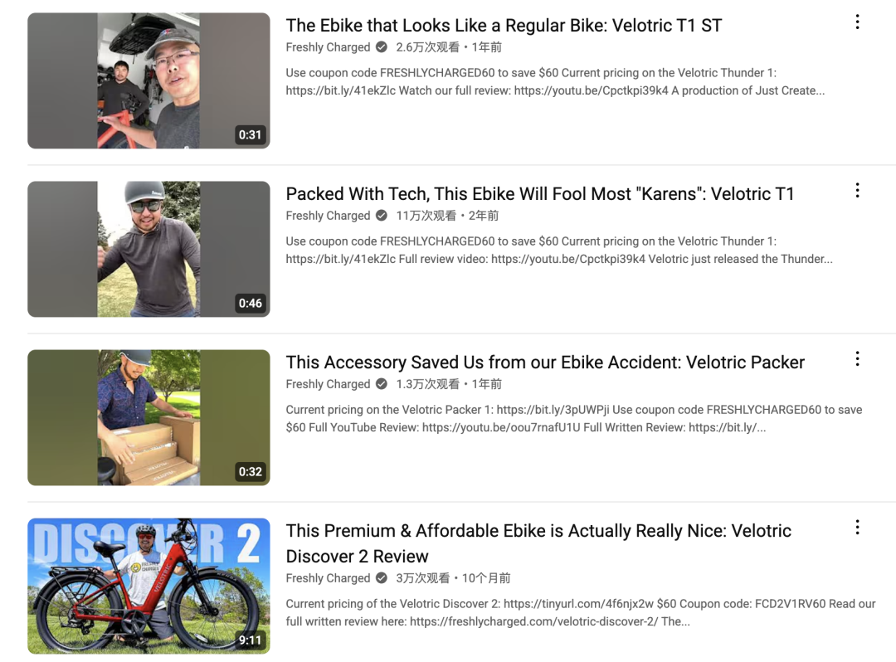Click verified badge on the 1.3万次观看 video
The width and height of the screenshot is (896, 662).
[x=382, y=384]
